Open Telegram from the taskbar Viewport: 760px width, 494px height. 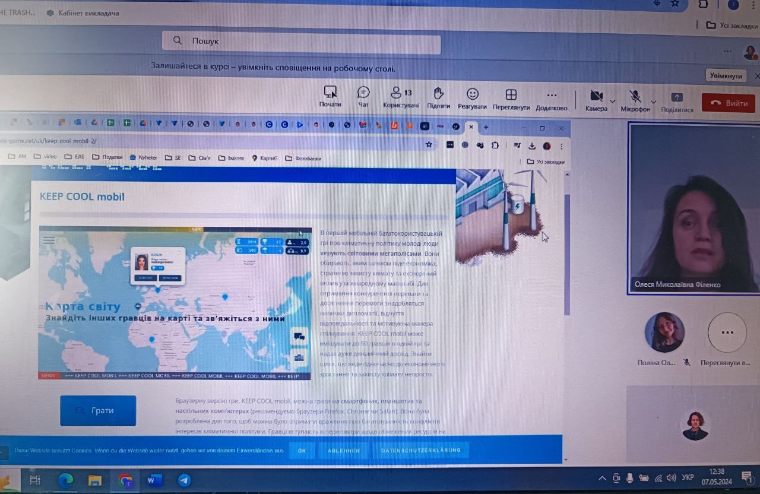184,480
